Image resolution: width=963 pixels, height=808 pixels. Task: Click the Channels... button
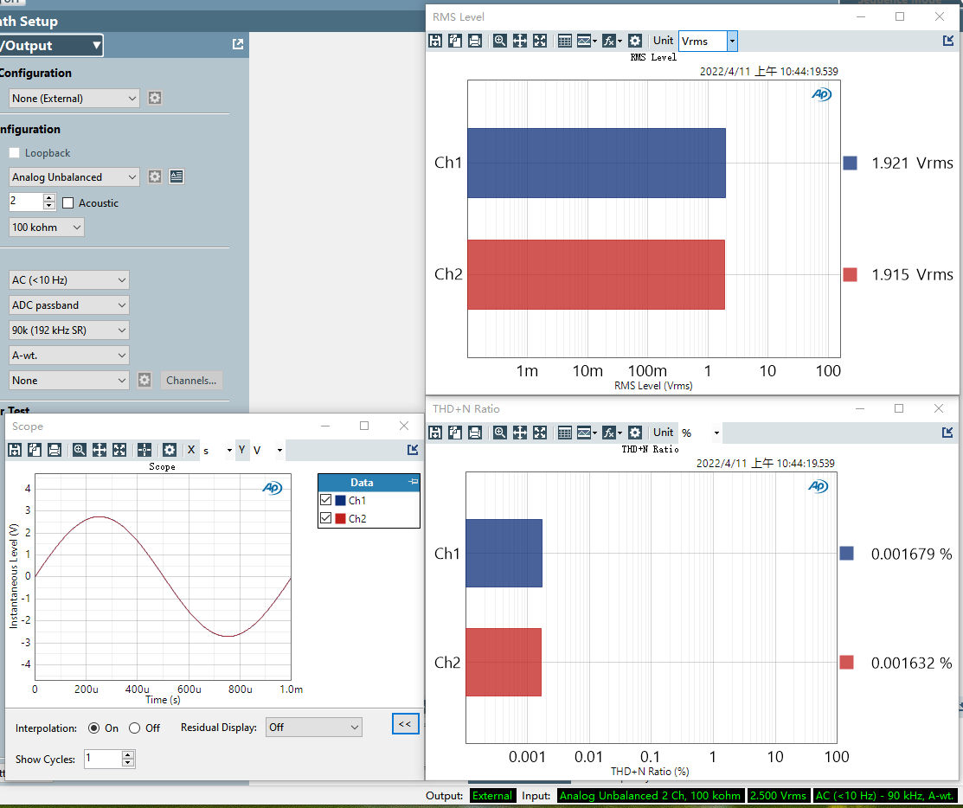pos(192,381)
